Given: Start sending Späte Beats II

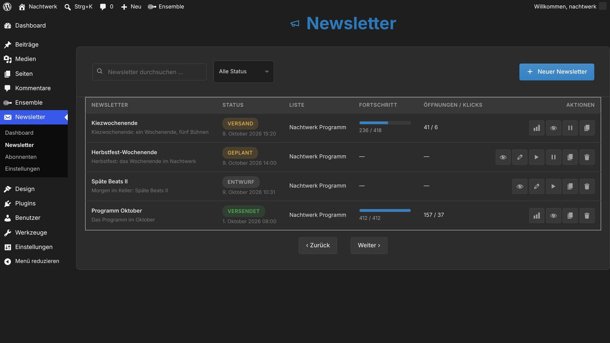Looking at the screenshot, I should point(553,186).
